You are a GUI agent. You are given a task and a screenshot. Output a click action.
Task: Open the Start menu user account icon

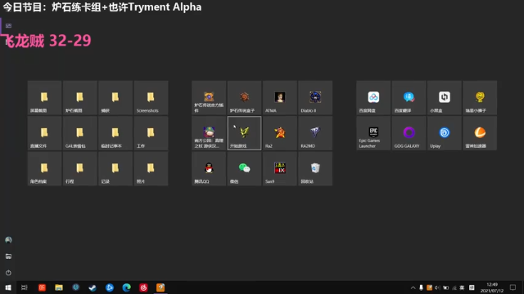click(8, 240)
